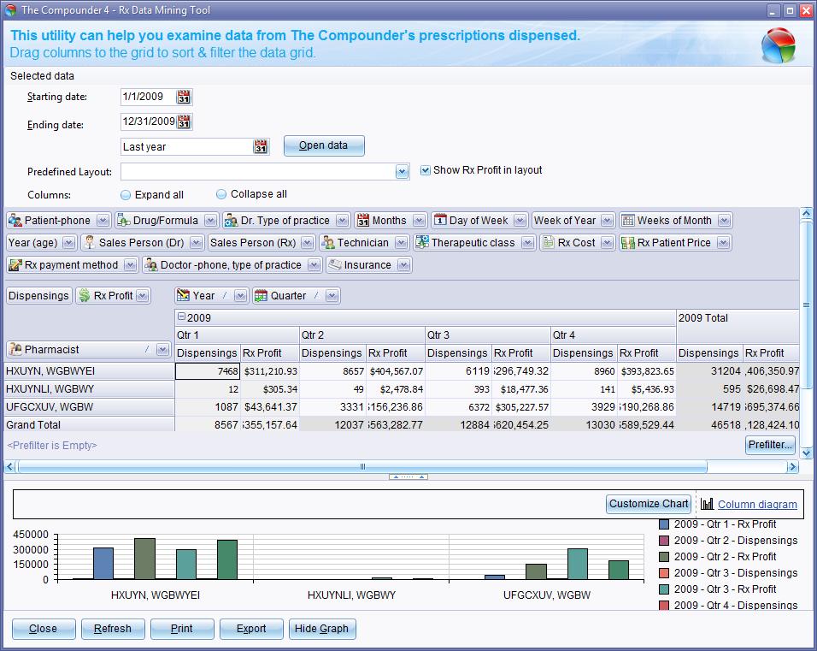Click the Export button
817x651 pixels.
pyautogui.click(x=251, y=629)
